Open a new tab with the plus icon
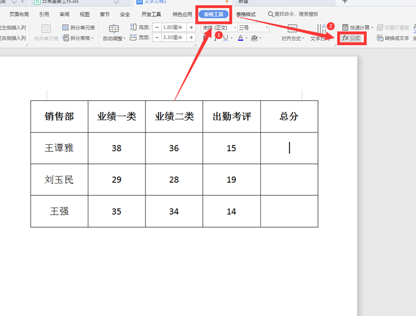 click(x=345, y=2)
